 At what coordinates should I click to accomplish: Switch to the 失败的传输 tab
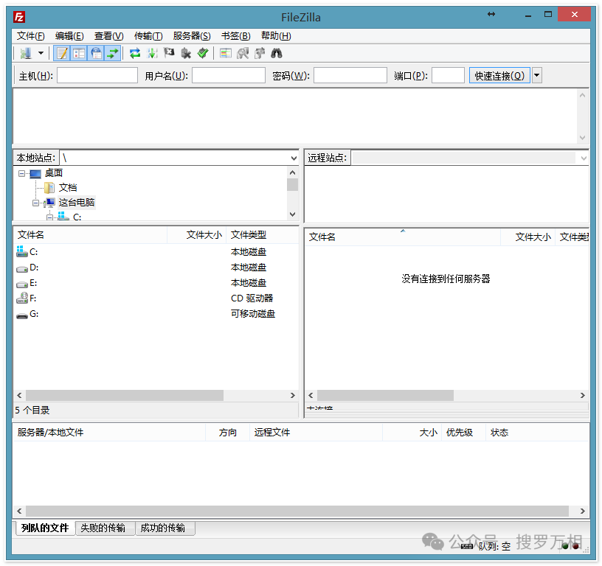tap(103, 528)
